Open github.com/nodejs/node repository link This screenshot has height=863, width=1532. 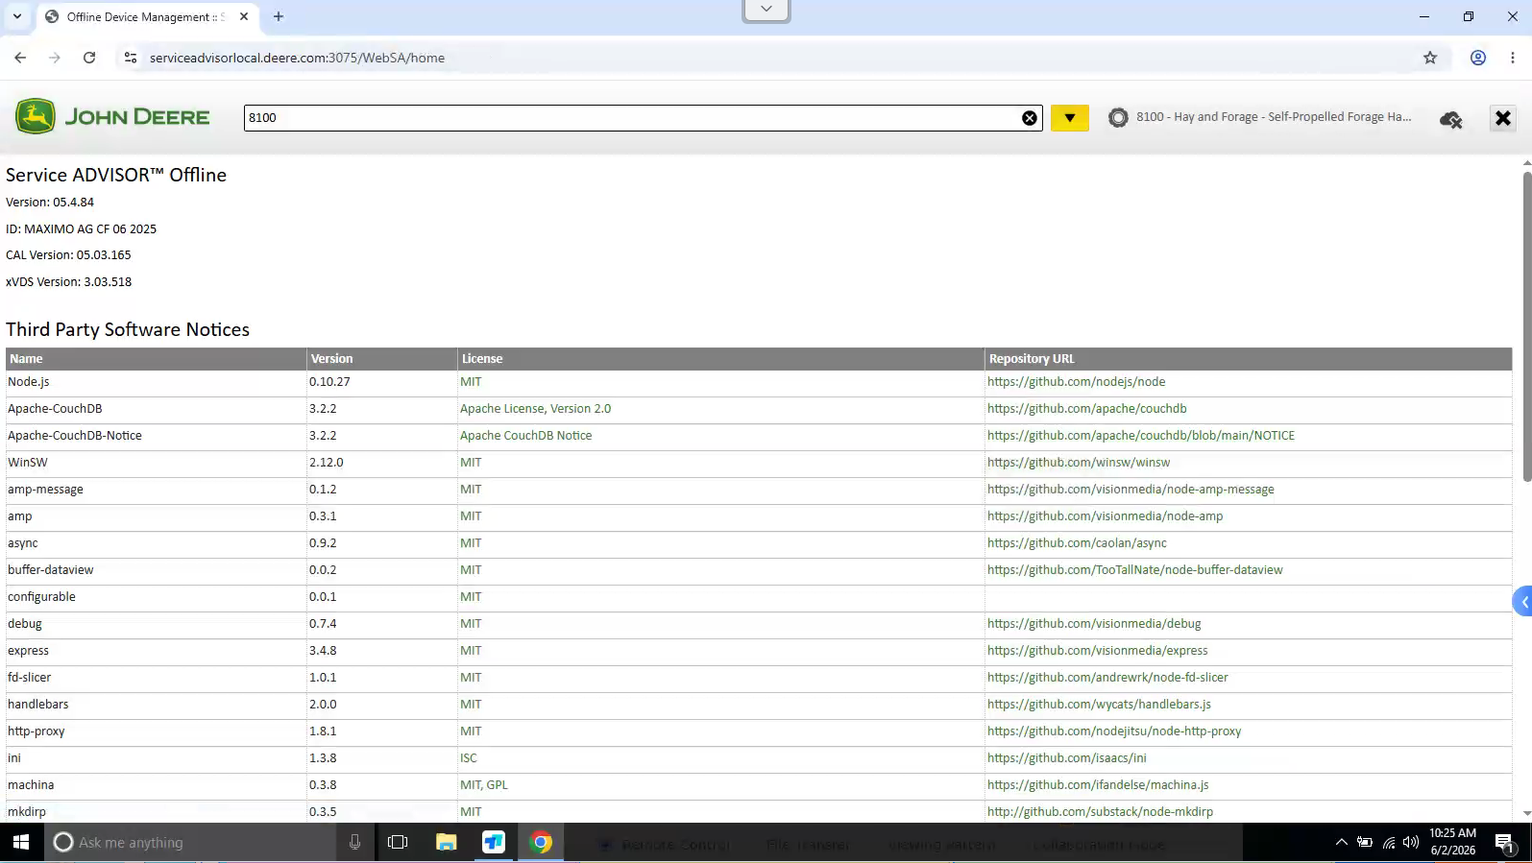[x=1076, y=382]
